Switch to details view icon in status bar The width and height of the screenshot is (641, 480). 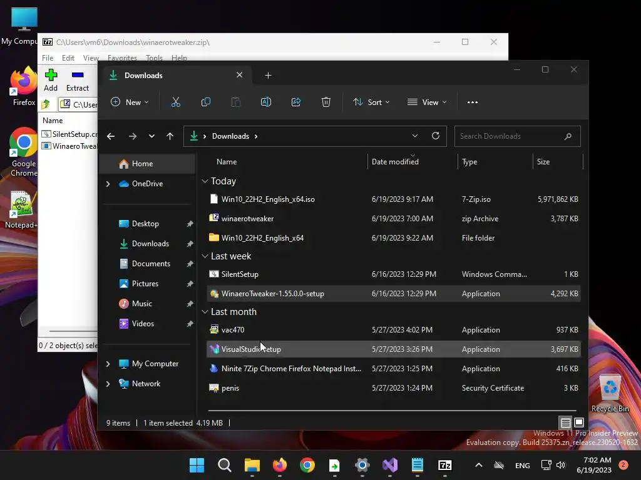[x=565, y=422]
